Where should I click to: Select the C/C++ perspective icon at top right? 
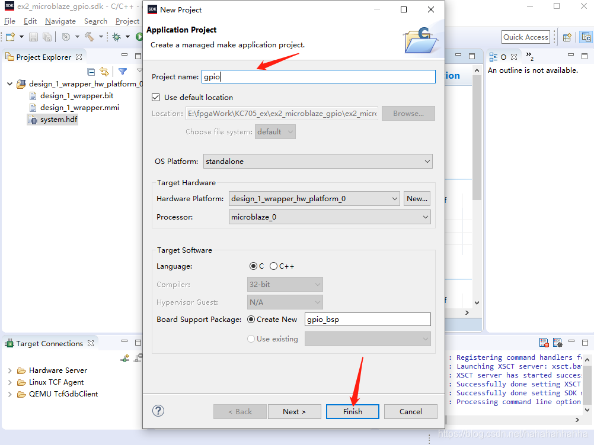point(586,37)
